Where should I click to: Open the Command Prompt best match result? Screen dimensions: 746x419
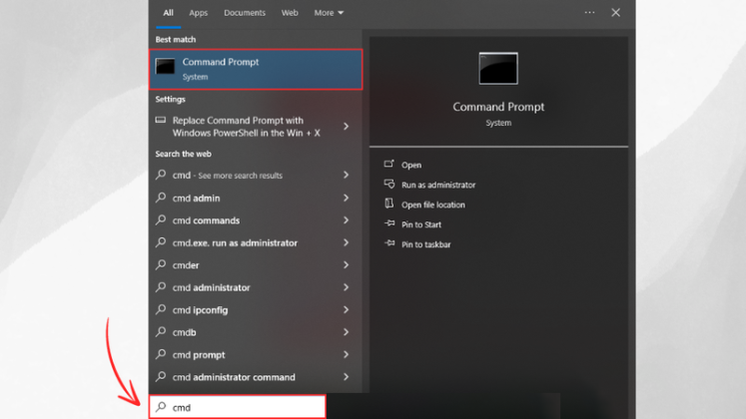coord(255,69)
